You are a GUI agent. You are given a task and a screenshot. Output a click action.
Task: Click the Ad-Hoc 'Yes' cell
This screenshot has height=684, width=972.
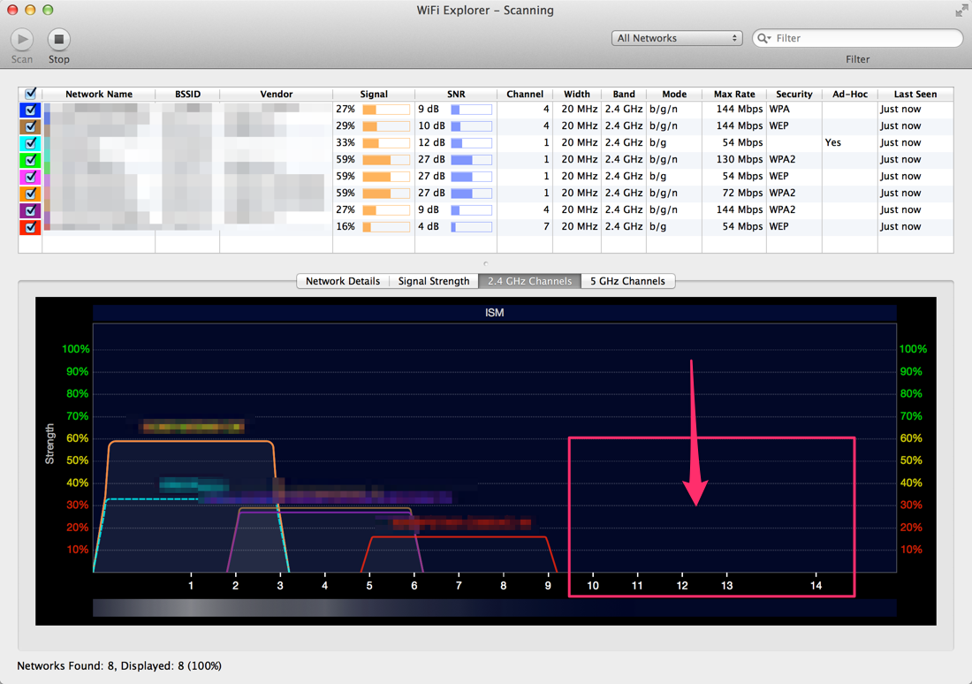(832, 142)
